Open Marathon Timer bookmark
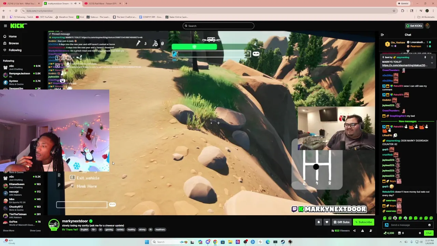 [65, 17]
